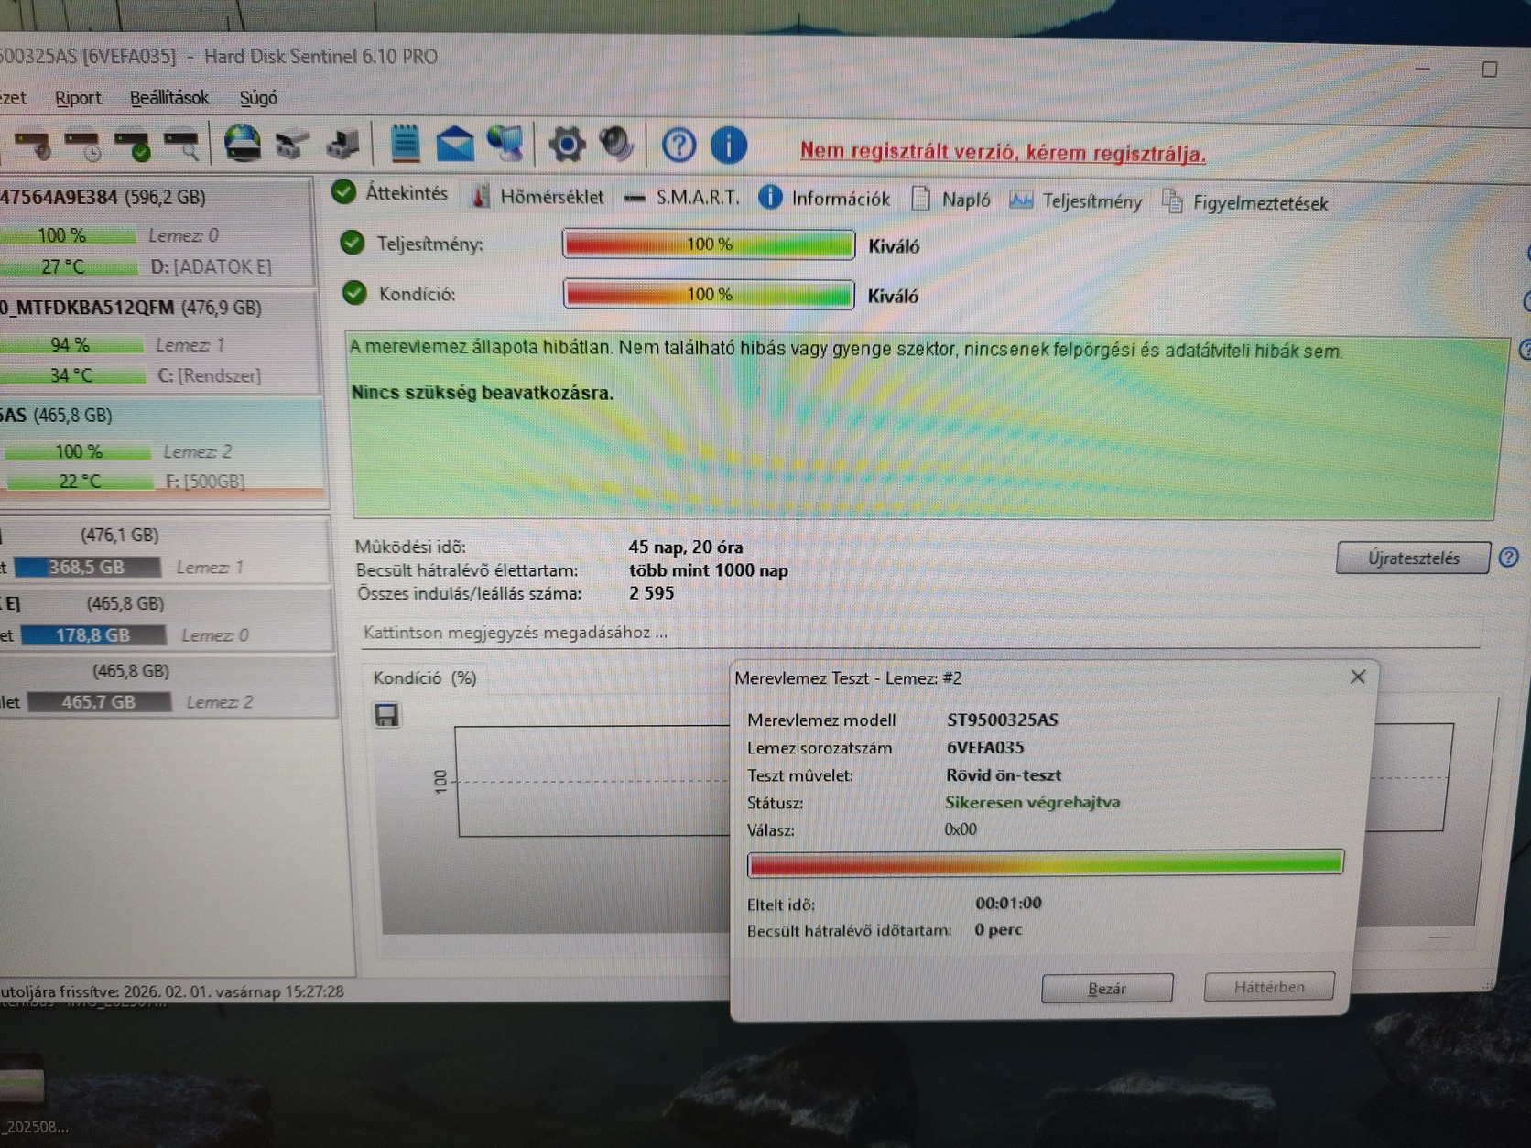Screen dimensions: 1531x1148
Task: Open the S.M.A.R.T. tab
Action: point(682,198)
